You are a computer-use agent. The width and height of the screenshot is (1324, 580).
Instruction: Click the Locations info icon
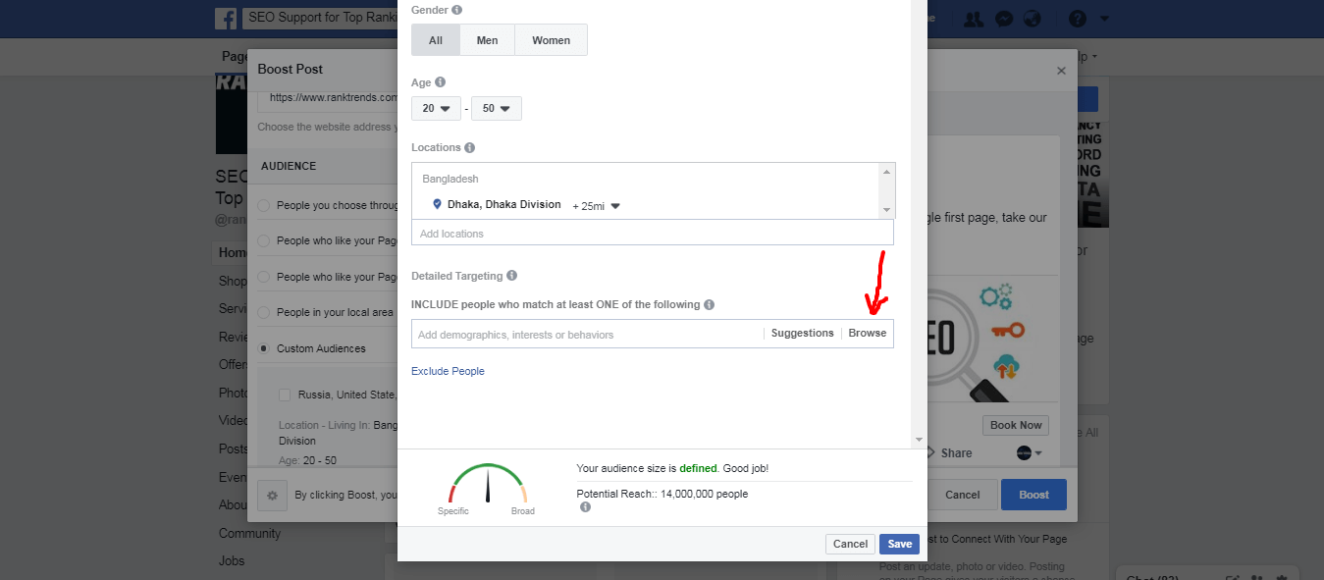pos(469,147)
